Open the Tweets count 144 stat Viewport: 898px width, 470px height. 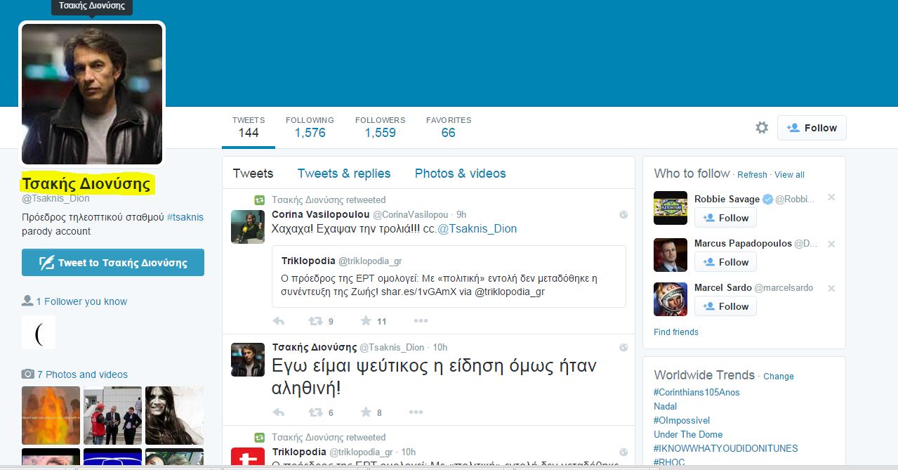point(249,127)
